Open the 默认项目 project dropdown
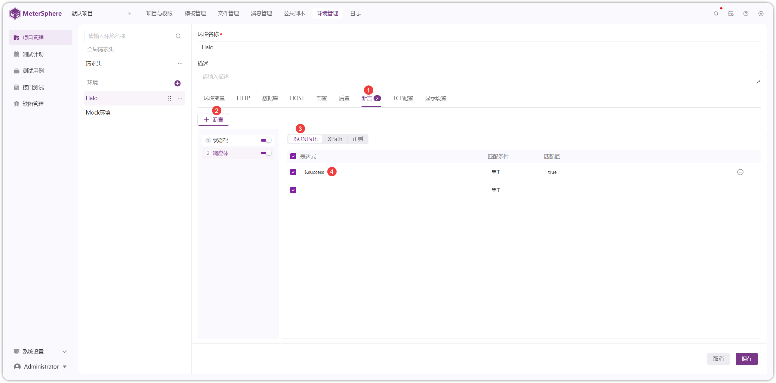The height and width of the screenshot is (383, 776). [x=101, y=14]
